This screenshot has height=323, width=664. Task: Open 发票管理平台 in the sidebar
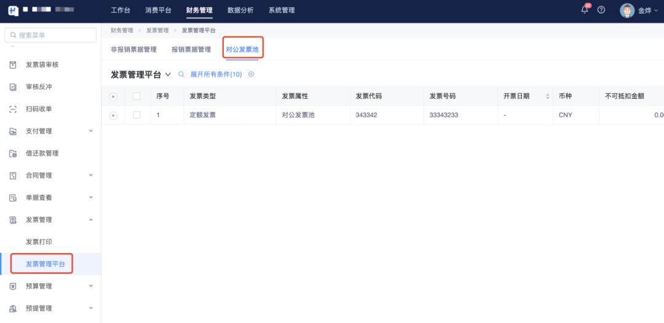(45, 264)
